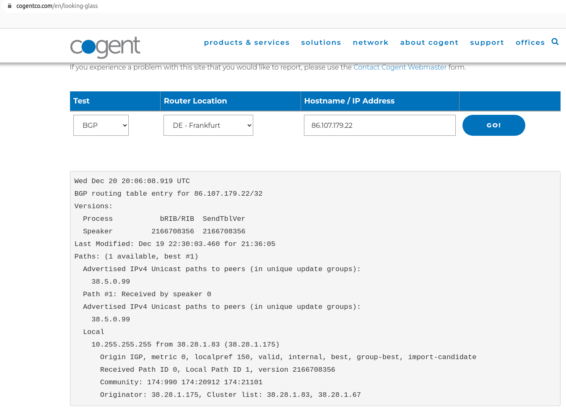Viewport: 566px width, 409px height.
Task: Open the offices menu item
Action: pyautogui.click(x=530, y=42)
